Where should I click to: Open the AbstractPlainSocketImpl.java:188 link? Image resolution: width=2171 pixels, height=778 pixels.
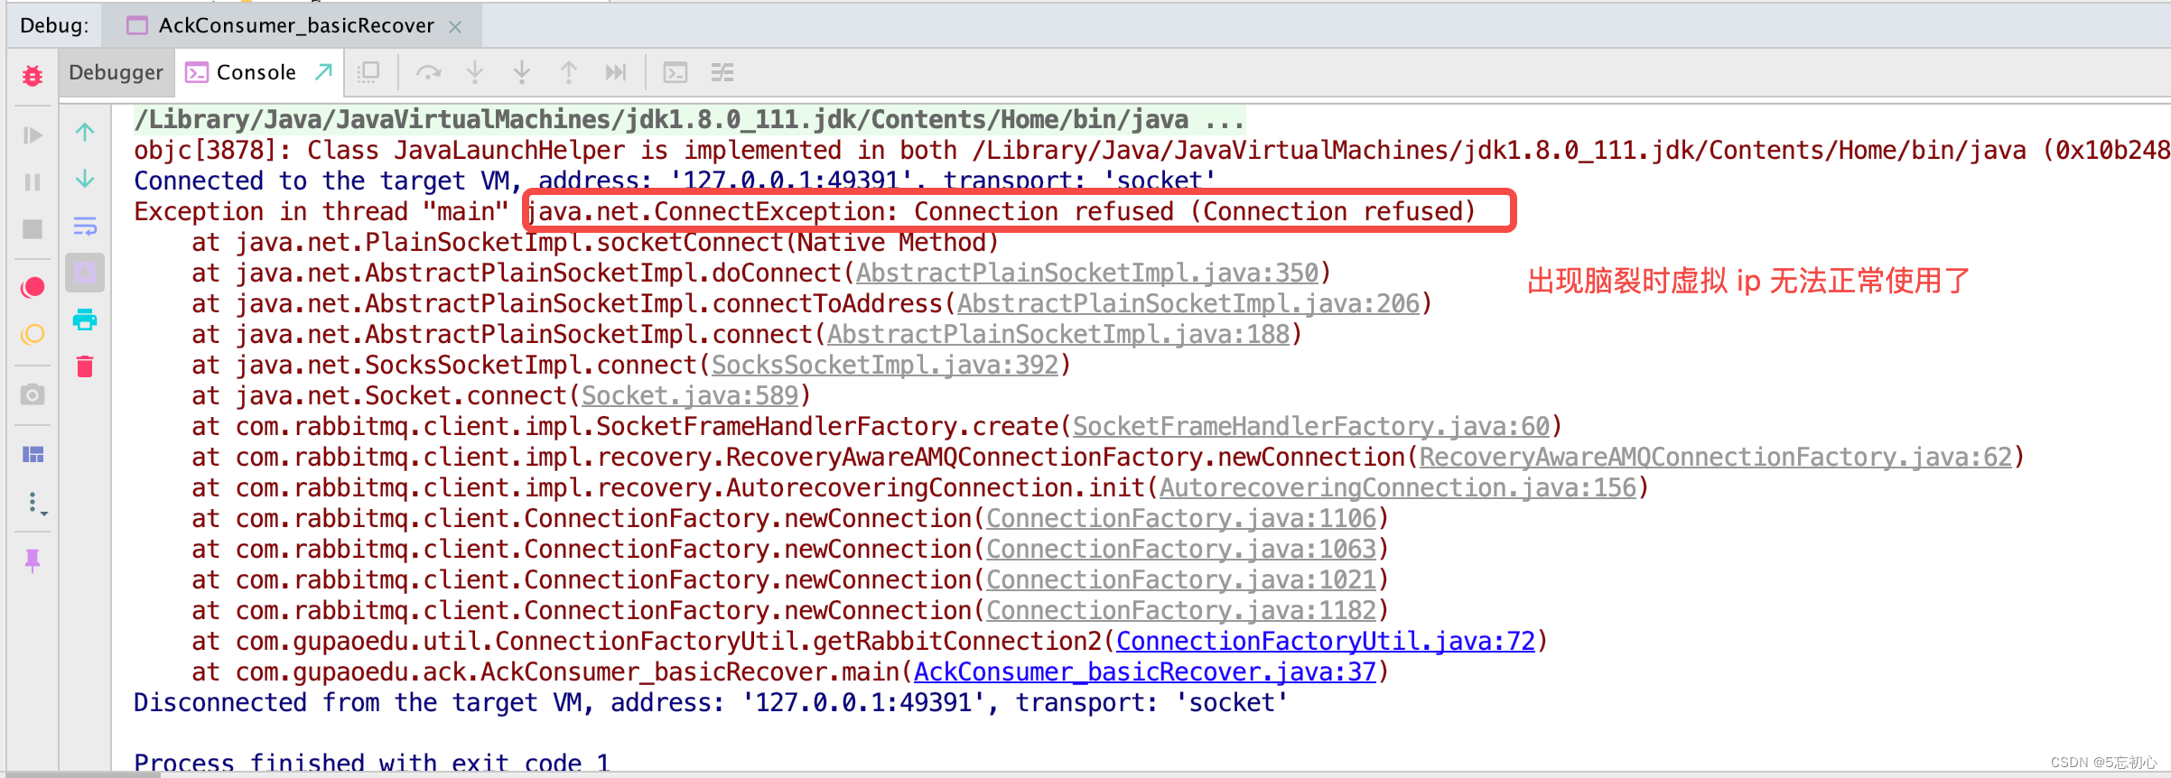pos(1058,334)
